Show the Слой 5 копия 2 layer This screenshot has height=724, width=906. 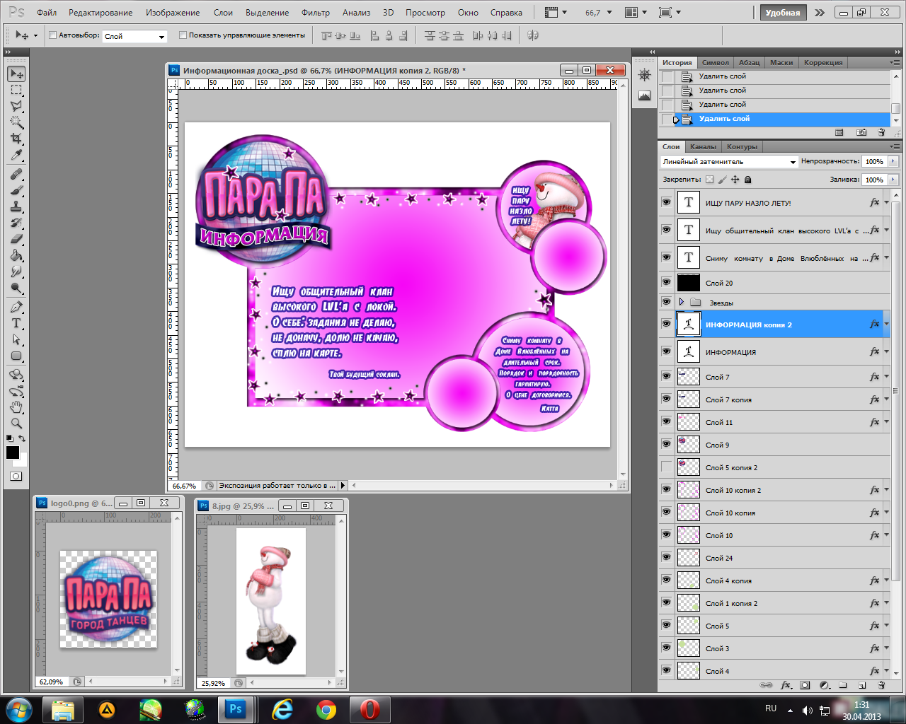[666, 467]
